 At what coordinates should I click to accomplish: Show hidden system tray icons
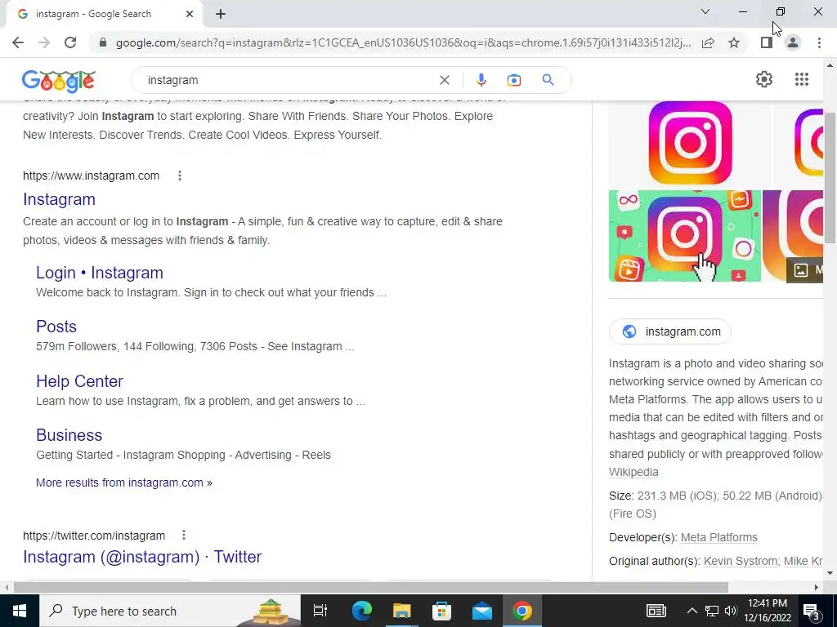(692, 611)
